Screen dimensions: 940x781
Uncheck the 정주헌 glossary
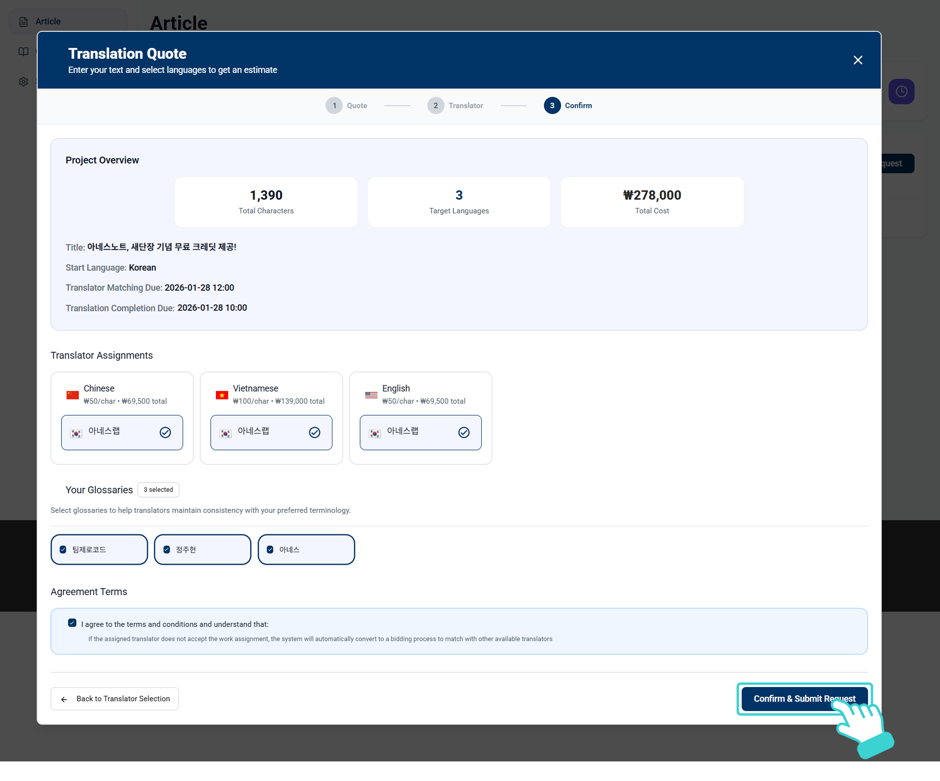click(x=167, y=550)
